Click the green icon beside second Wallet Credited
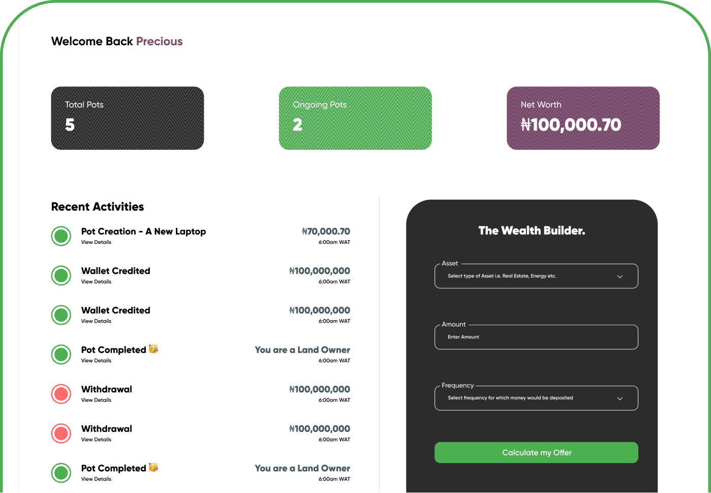Viewport: 711px width, 493px height. pyautogui.click(x=60, y=315)
